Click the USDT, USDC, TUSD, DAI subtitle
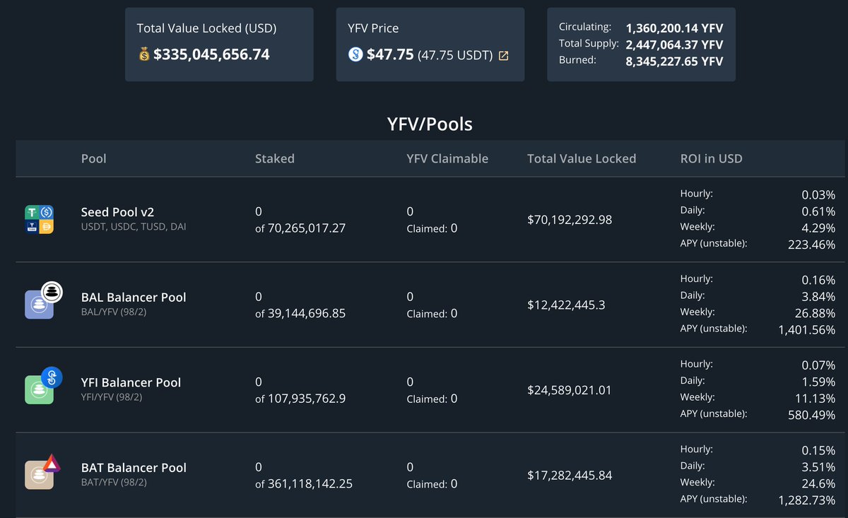848x518 pixels. point(134,227)
